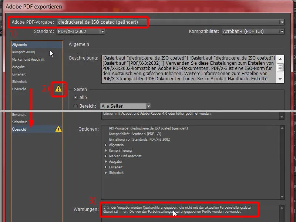Expand Sicherheit in the Optionen tree
The height and width of the screenshot is (222, 296).
[105, 173]
